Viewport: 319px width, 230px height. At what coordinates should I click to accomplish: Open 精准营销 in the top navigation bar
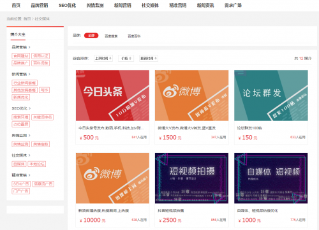pos(178,5)
